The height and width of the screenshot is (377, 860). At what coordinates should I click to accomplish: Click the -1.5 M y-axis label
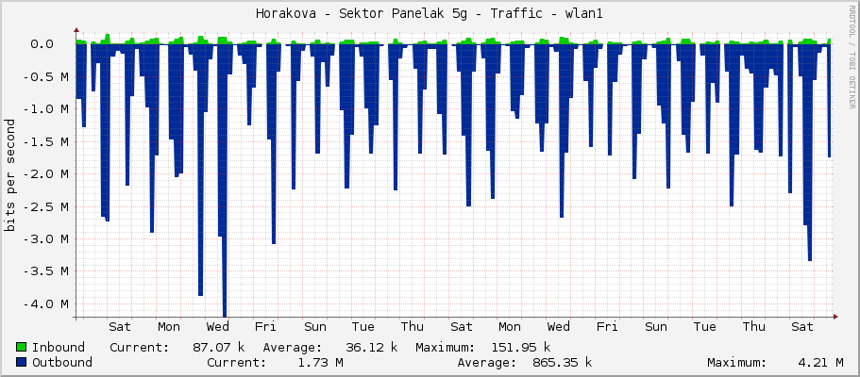coord(46,142)
